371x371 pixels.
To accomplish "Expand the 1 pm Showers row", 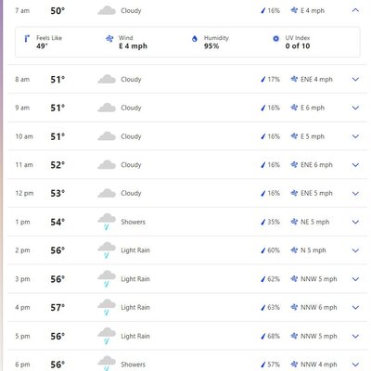I will 355,222.
